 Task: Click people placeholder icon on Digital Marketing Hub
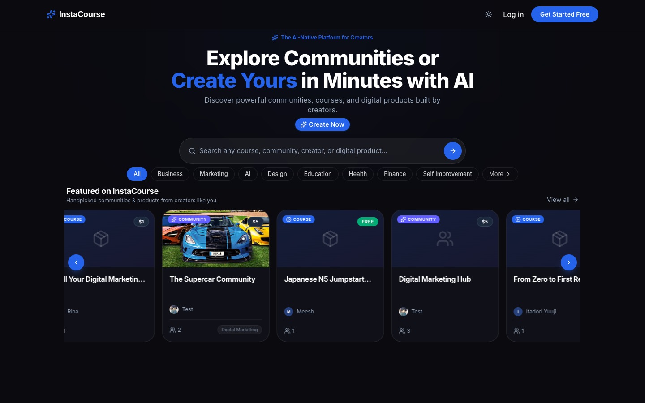tap(445, 239)
